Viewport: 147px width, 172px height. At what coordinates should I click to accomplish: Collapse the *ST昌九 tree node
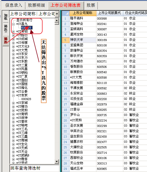pos(13,24)
